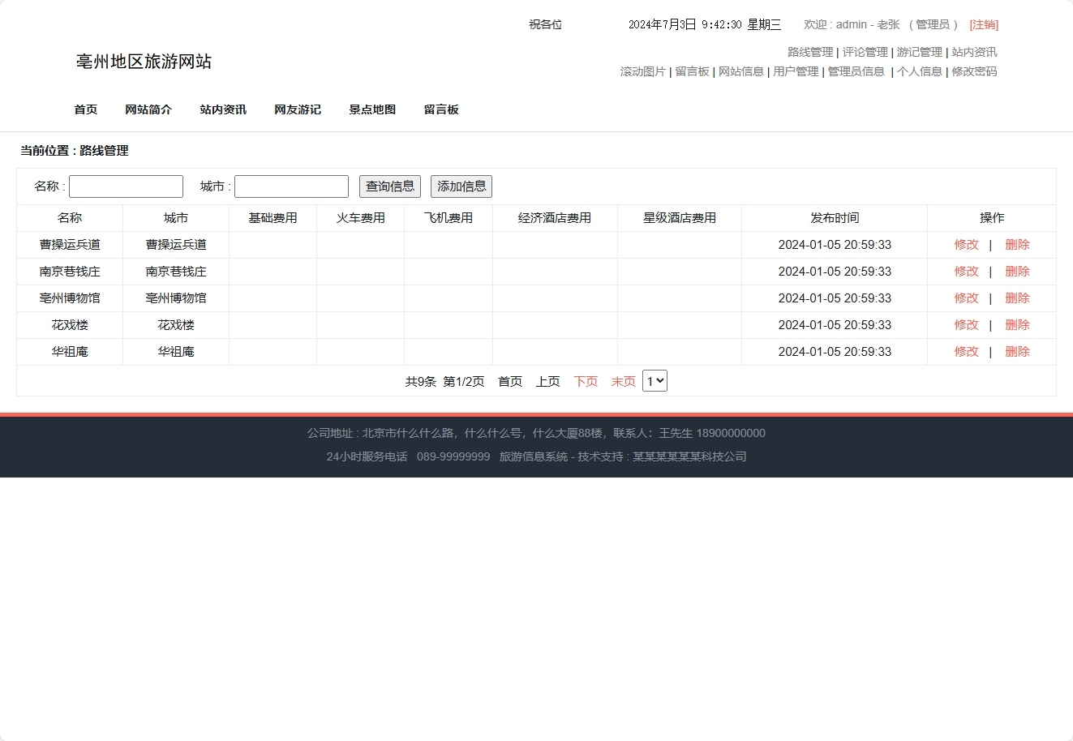Open 网站简介 navigation item

[148, 110]
